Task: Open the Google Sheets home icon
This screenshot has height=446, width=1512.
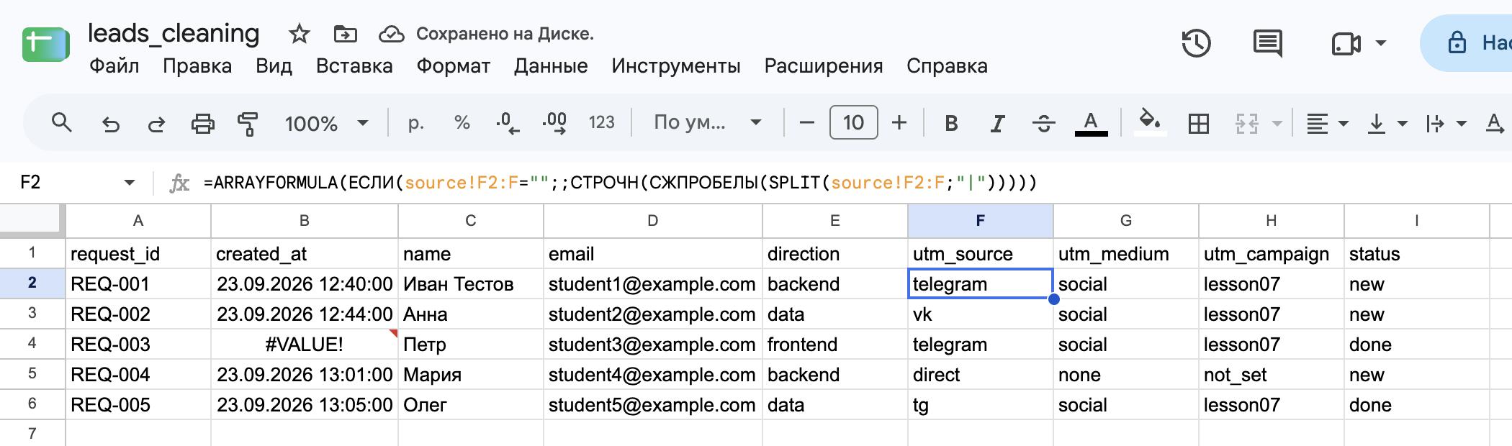Action: click(45, 45)
